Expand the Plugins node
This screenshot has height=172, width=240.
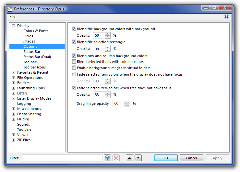coord(14,119)
